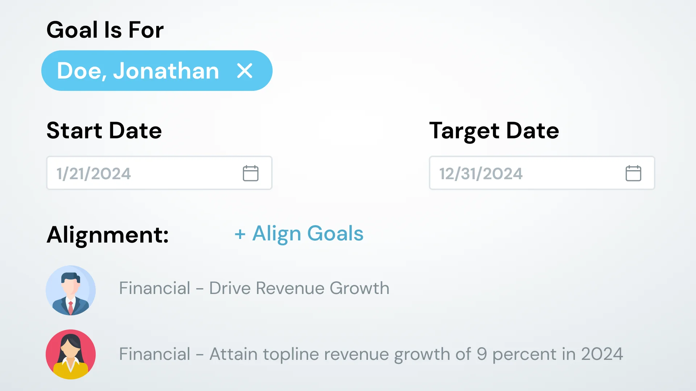Select the Doe, Jonathan chip
696x391 pixels.
point(157,71)
